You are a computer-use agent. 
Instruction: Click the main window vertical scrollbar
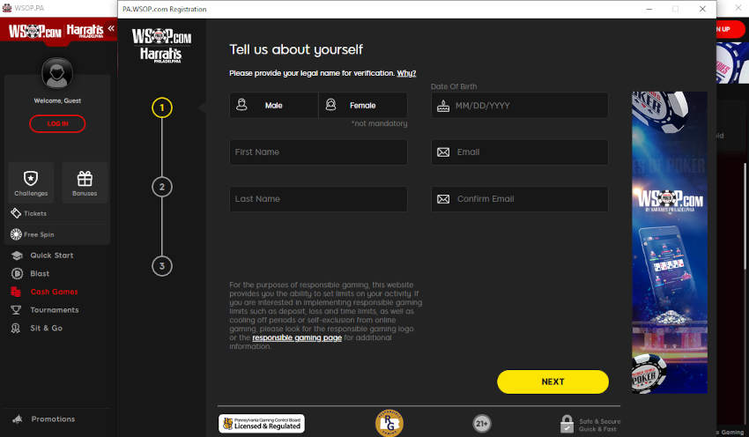click(x=745, y=215)
